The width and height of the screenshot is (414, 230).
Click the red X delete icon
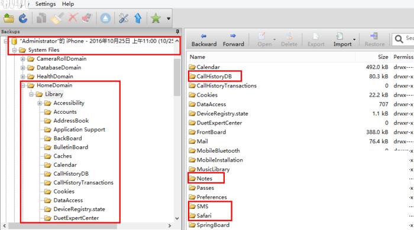click(x=73, y=18)
